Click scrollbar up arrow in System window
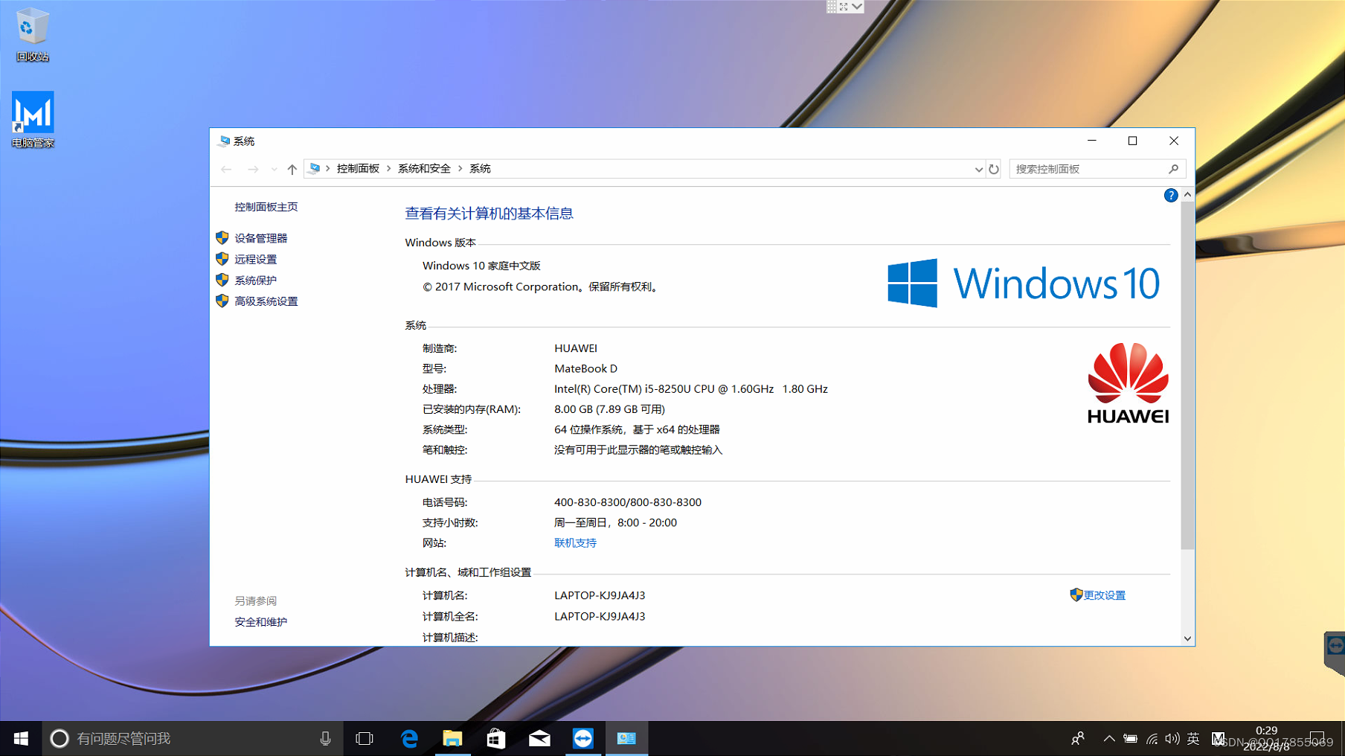 (1187, 194)
